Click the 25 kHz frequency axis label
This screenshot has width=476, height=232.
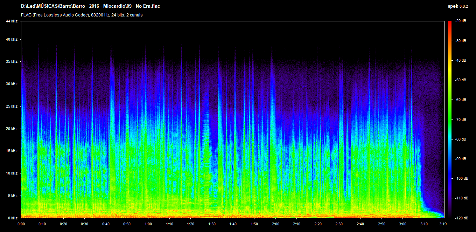click(12, 106)
